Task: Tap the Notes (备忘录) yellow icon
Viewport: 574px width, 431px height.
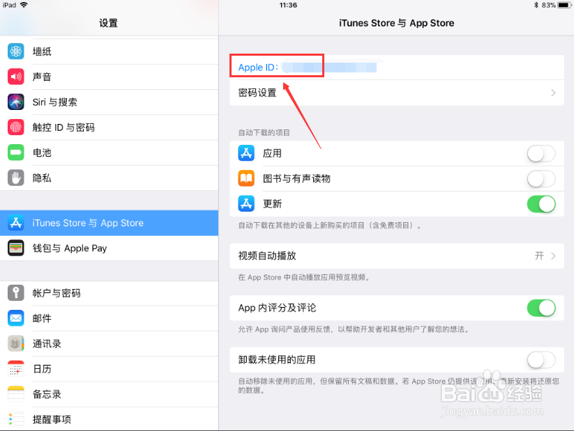Action: click(x=16, y=394)
